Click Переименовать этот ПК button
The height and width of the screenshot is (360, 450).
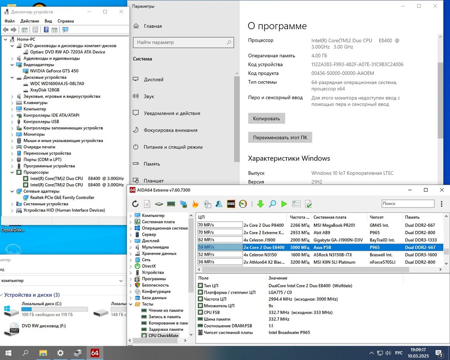click(x=280, y=137)
